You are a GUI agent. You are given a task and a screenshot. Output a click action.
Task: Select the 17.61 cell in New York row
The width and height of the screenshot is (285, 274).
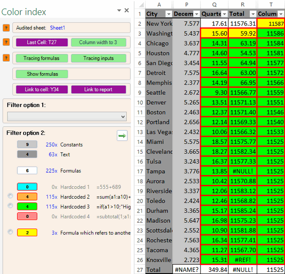click(215, 24)
